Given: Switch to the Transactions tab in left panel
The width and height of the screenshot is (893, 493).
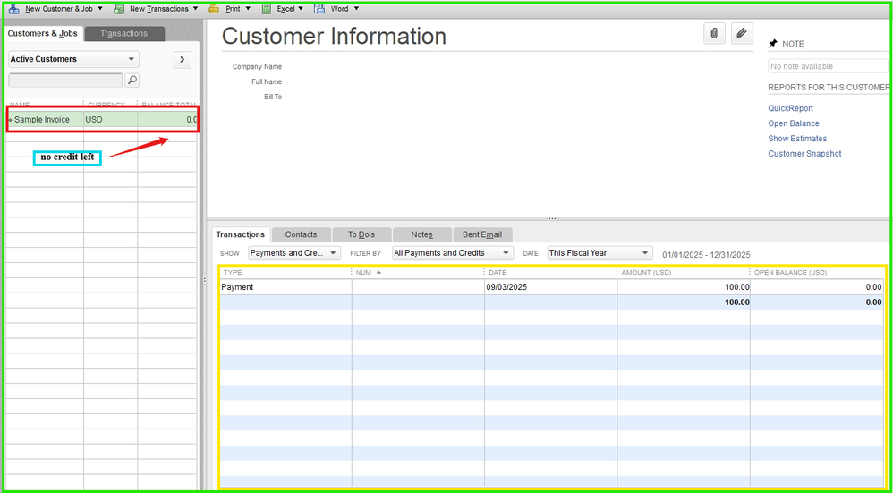Looking at the screenshot, I should tap(124, 34).
